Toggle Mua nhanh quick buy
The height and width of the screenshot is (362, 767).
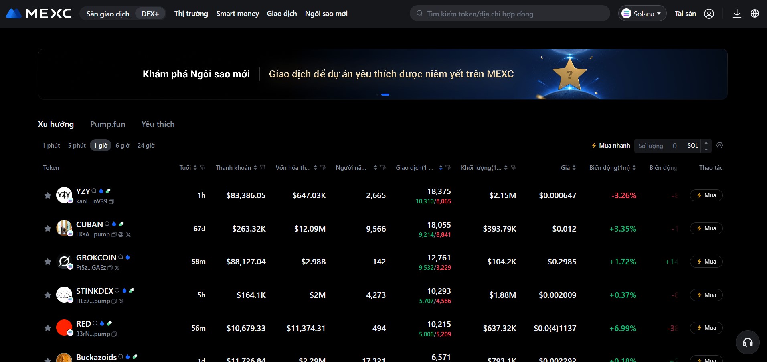coord(611,146)
